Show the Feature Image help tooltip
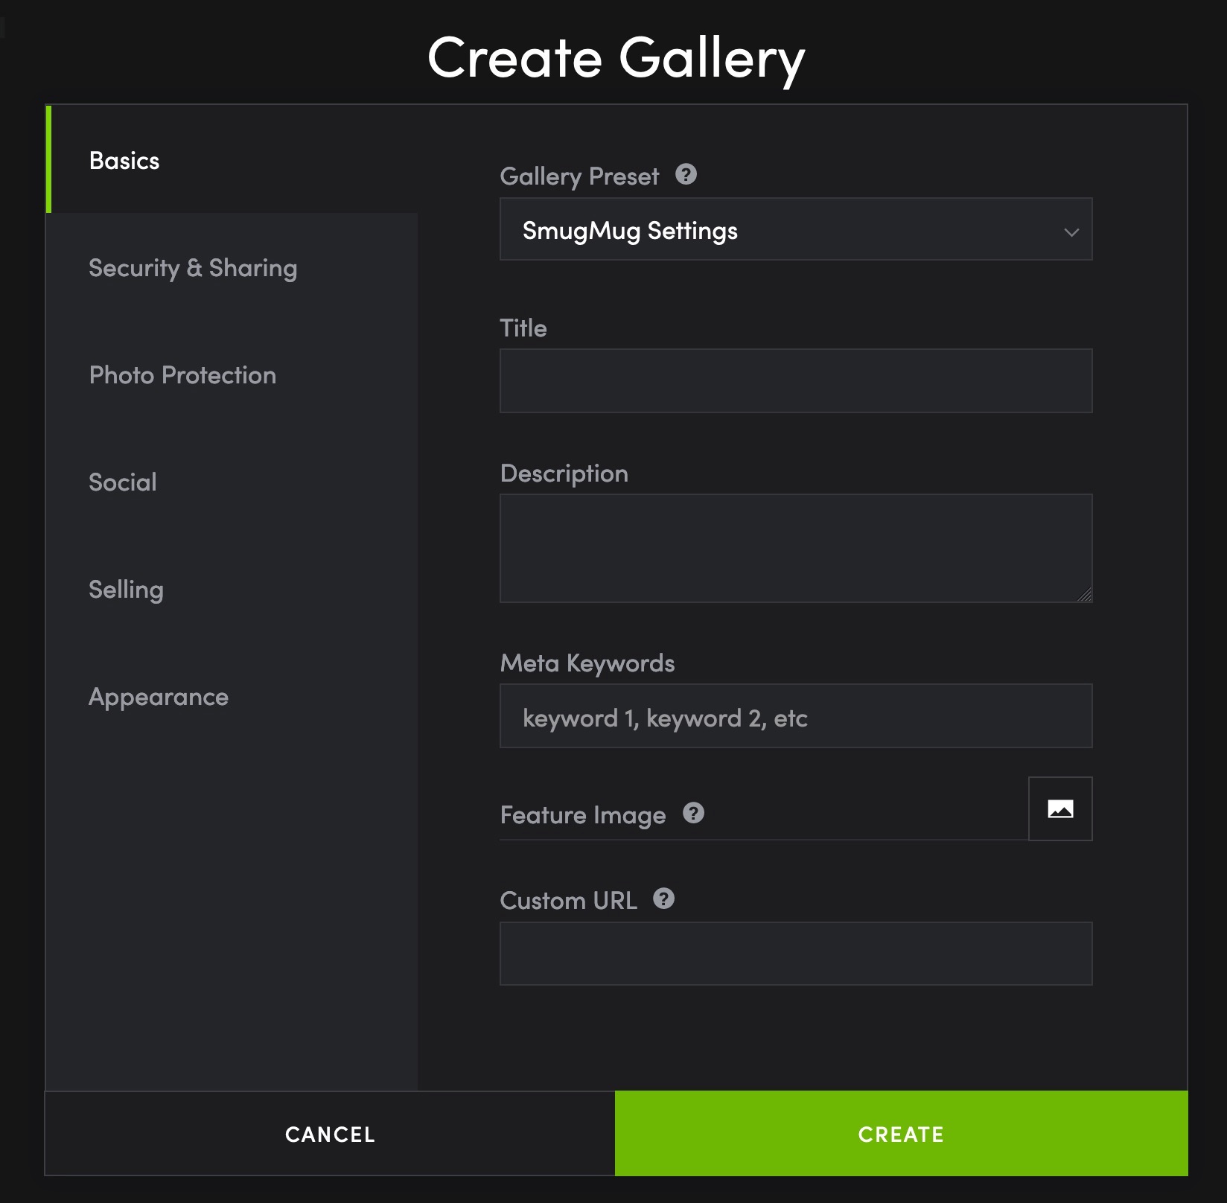This screenshot has width=1227, height=1203. [693, 813]
